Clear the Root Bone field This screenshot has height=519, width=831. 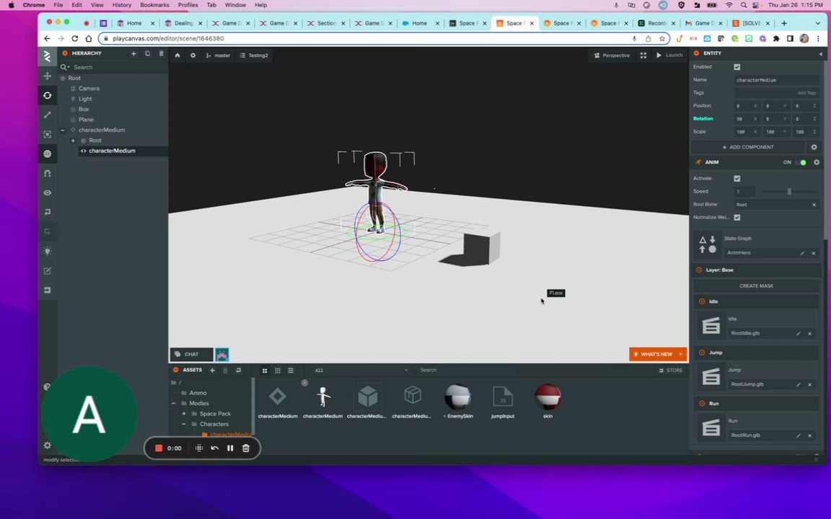coord(814,205)
